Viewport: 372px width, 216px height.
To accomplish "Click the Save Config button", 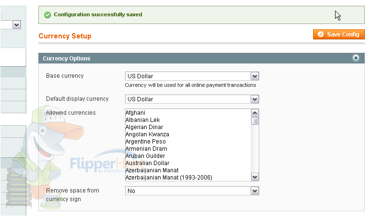I will tap(338, 35).
